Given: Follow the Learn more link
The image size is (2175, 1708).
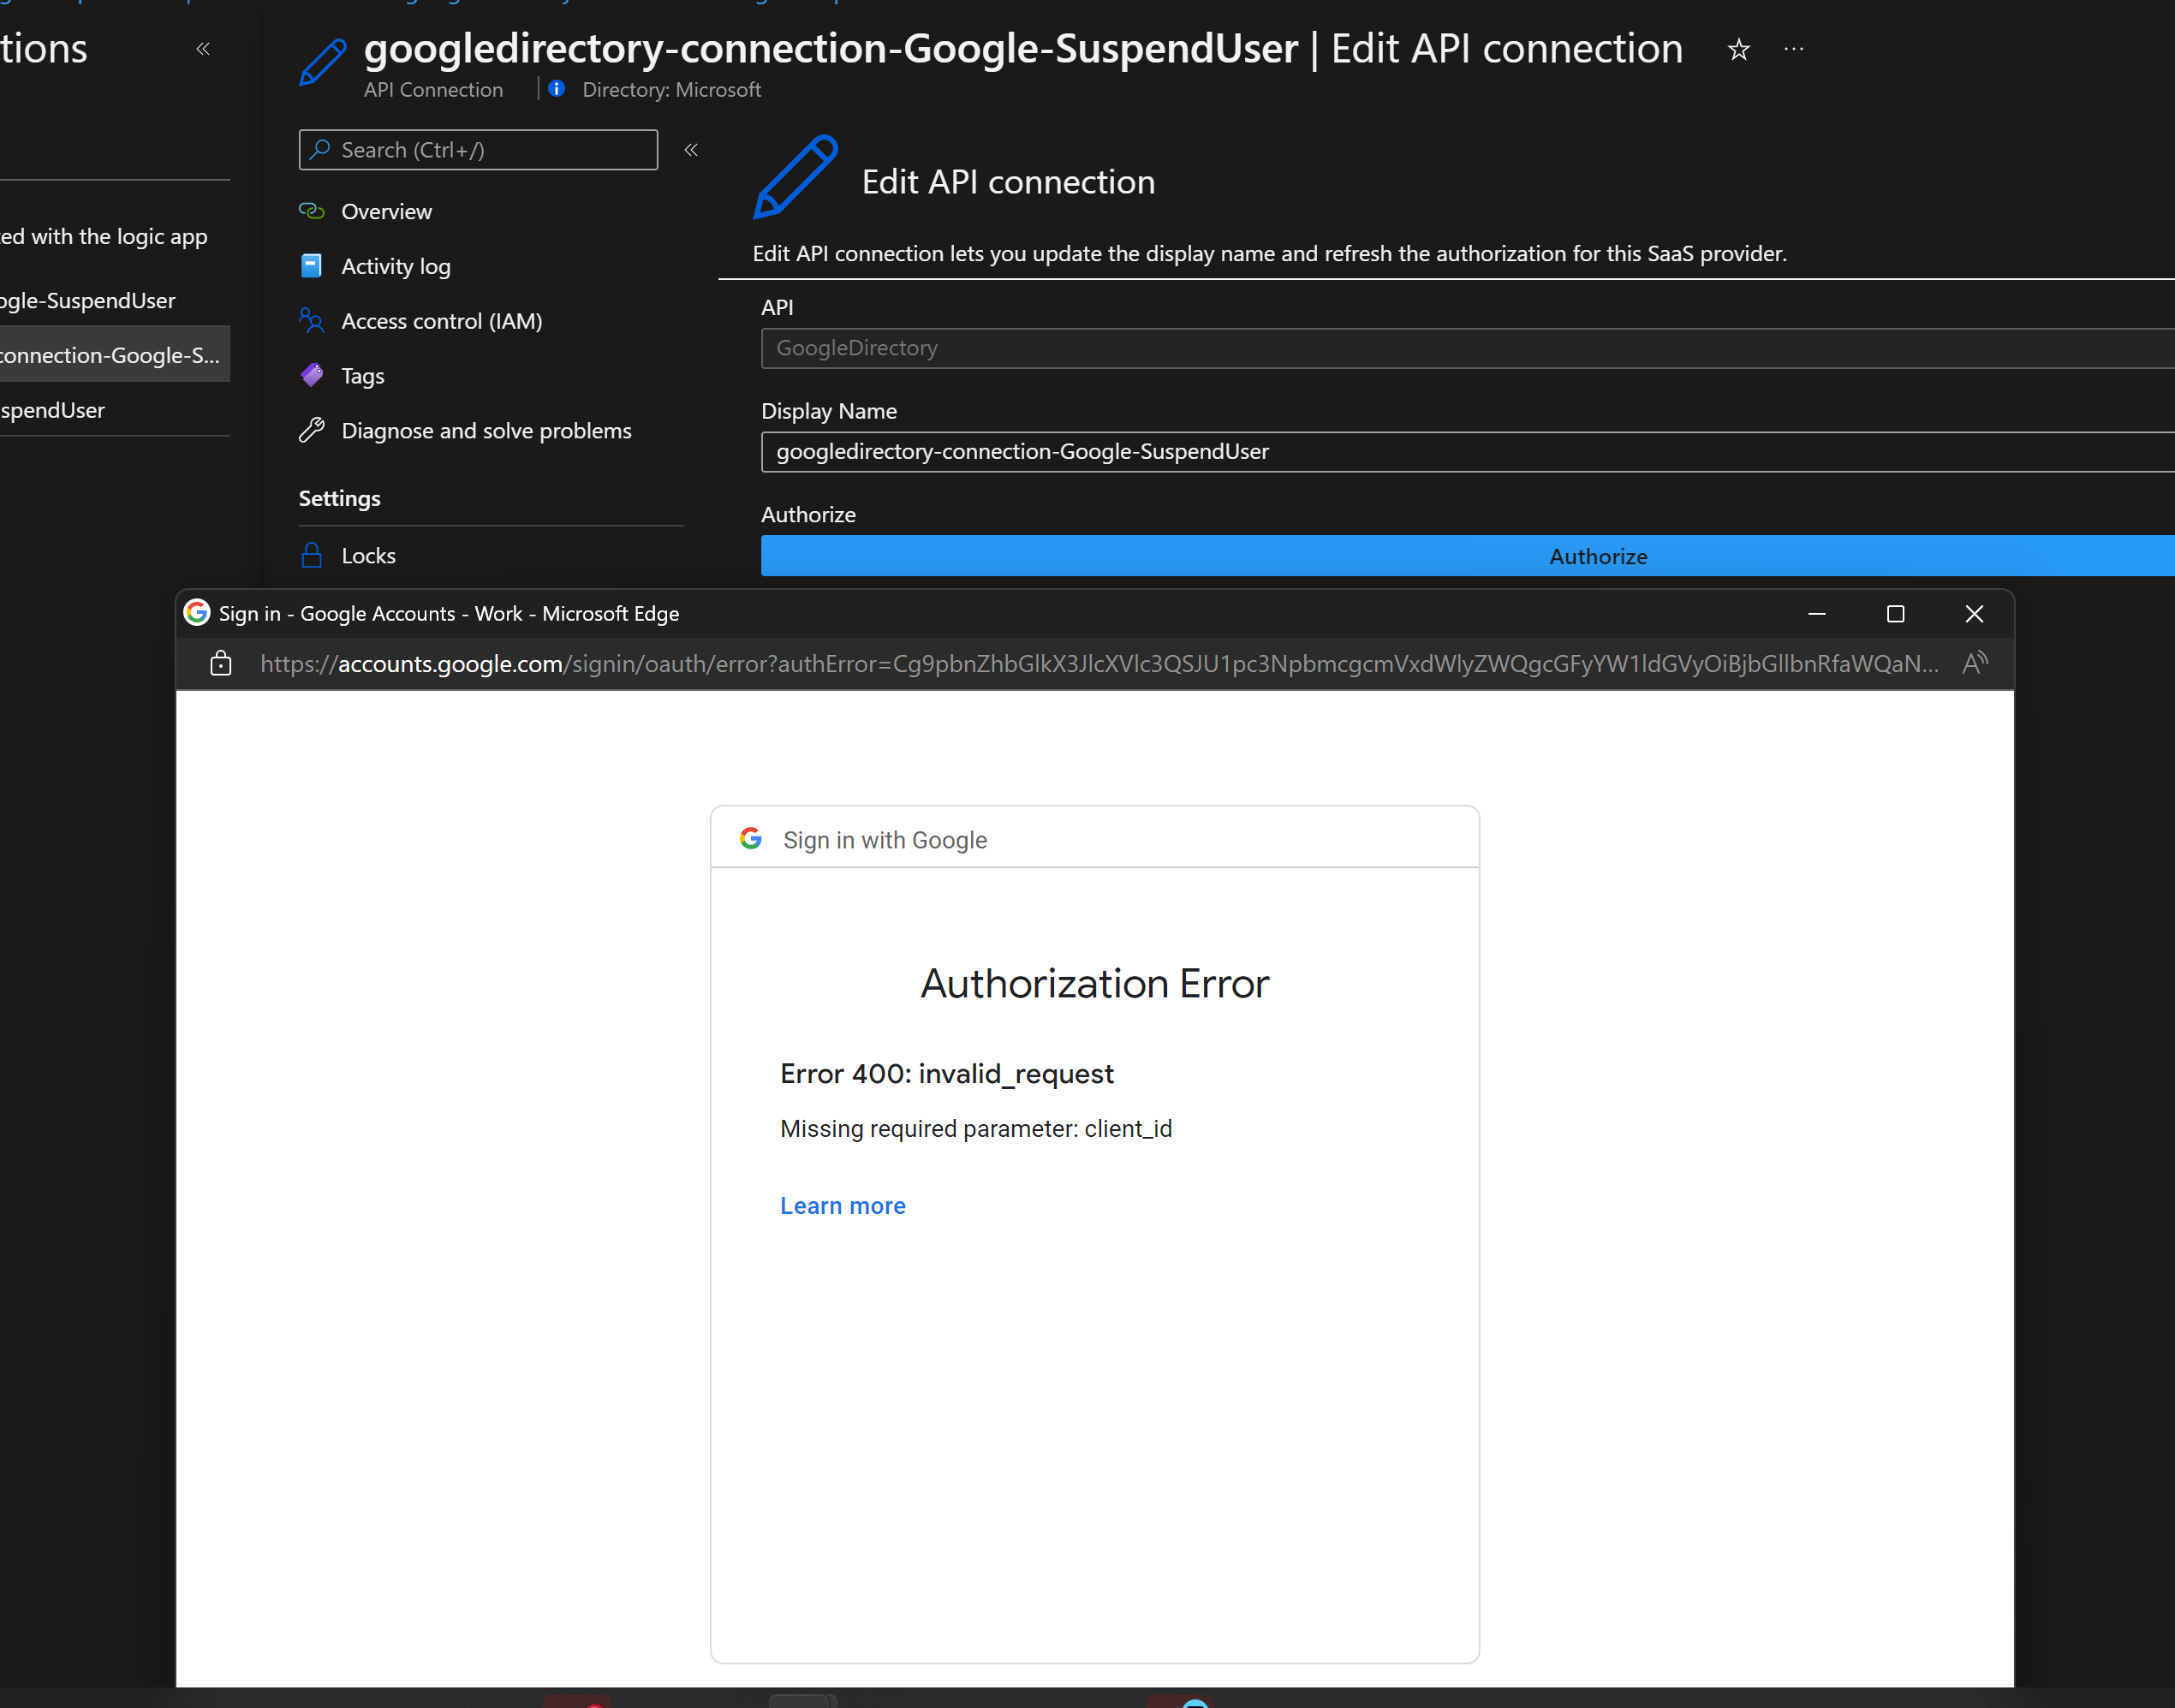Looking at the screenshot, I should coord(842,1206).
